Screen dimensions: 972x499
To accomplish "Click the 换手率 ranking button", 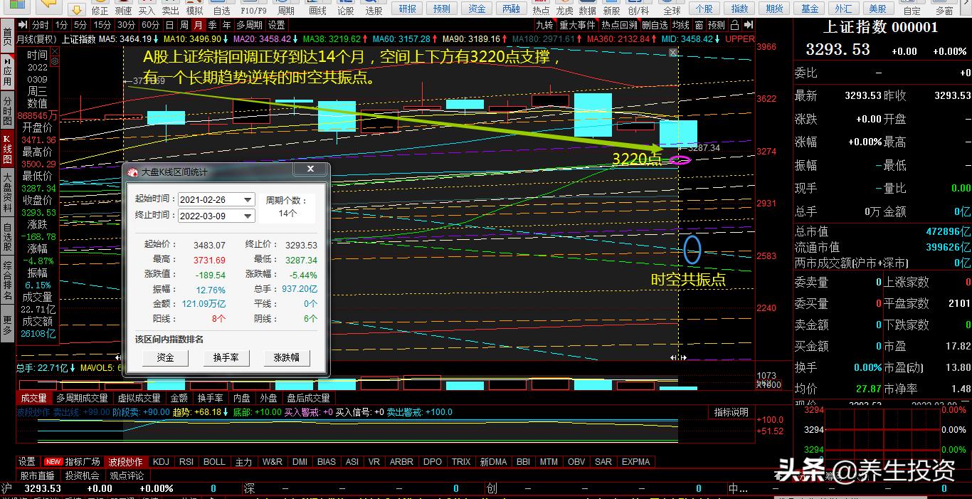I will 226,357.
